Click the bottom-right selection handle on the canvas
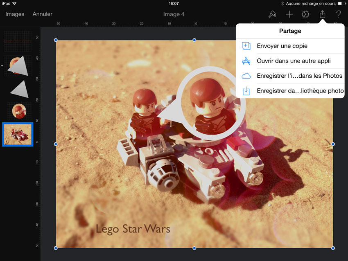 pos(333,248)
